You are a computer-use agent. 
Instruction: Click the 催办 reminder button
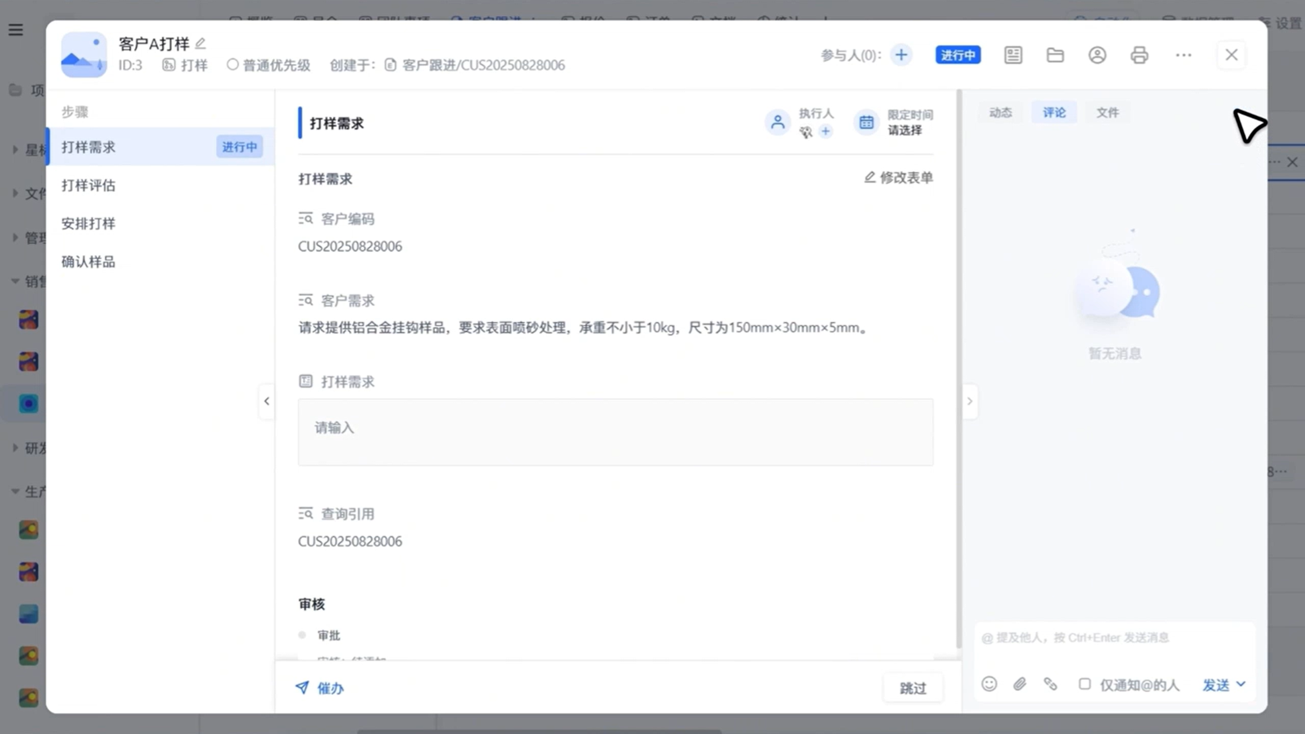click(x=320, y=688)
